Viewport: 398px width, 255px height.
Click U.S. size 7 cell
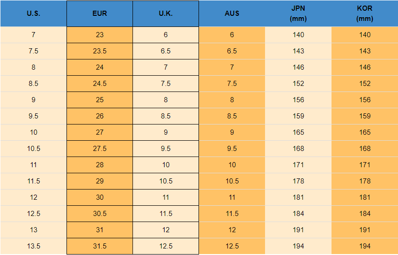tap(33, 35)
